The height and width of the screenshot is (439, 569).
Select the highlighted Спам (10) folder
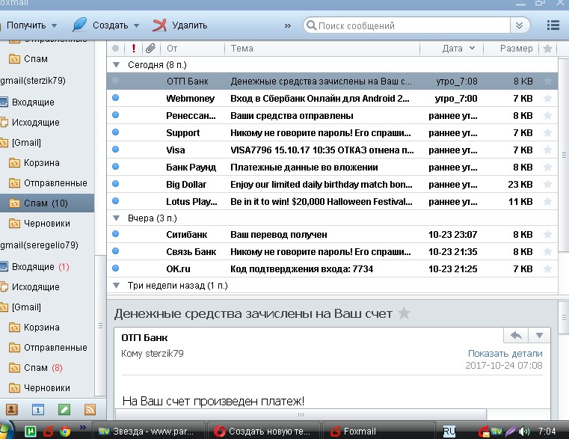[39, 203]
